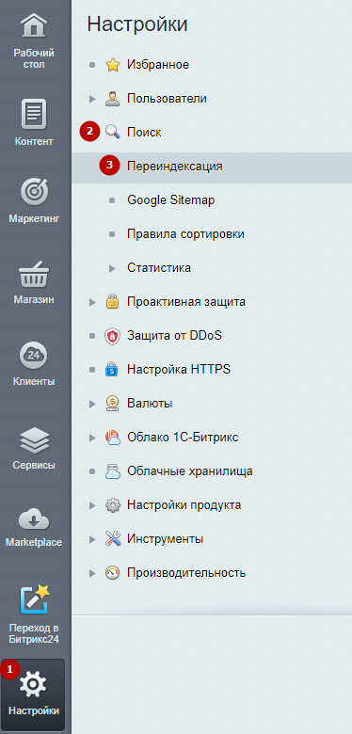The height and width of the screenshot is (734, 352).
Task: Click the Инструменты label
Action: [x=165, y=539]
